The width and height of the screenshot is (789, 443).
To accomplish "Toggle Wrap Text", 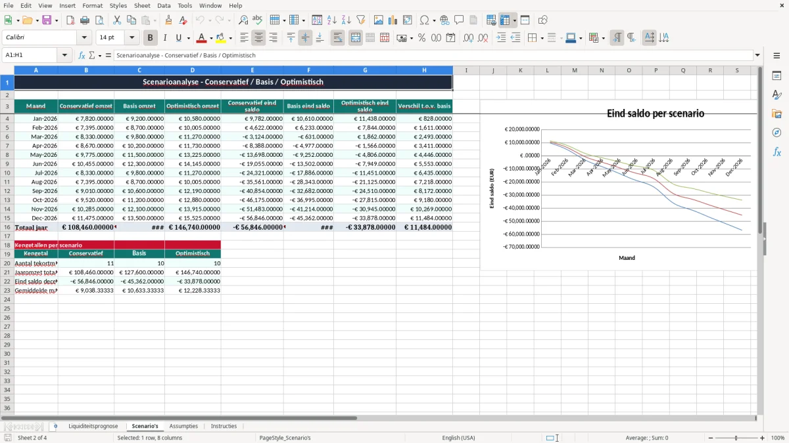I will (x=338, y=38).
